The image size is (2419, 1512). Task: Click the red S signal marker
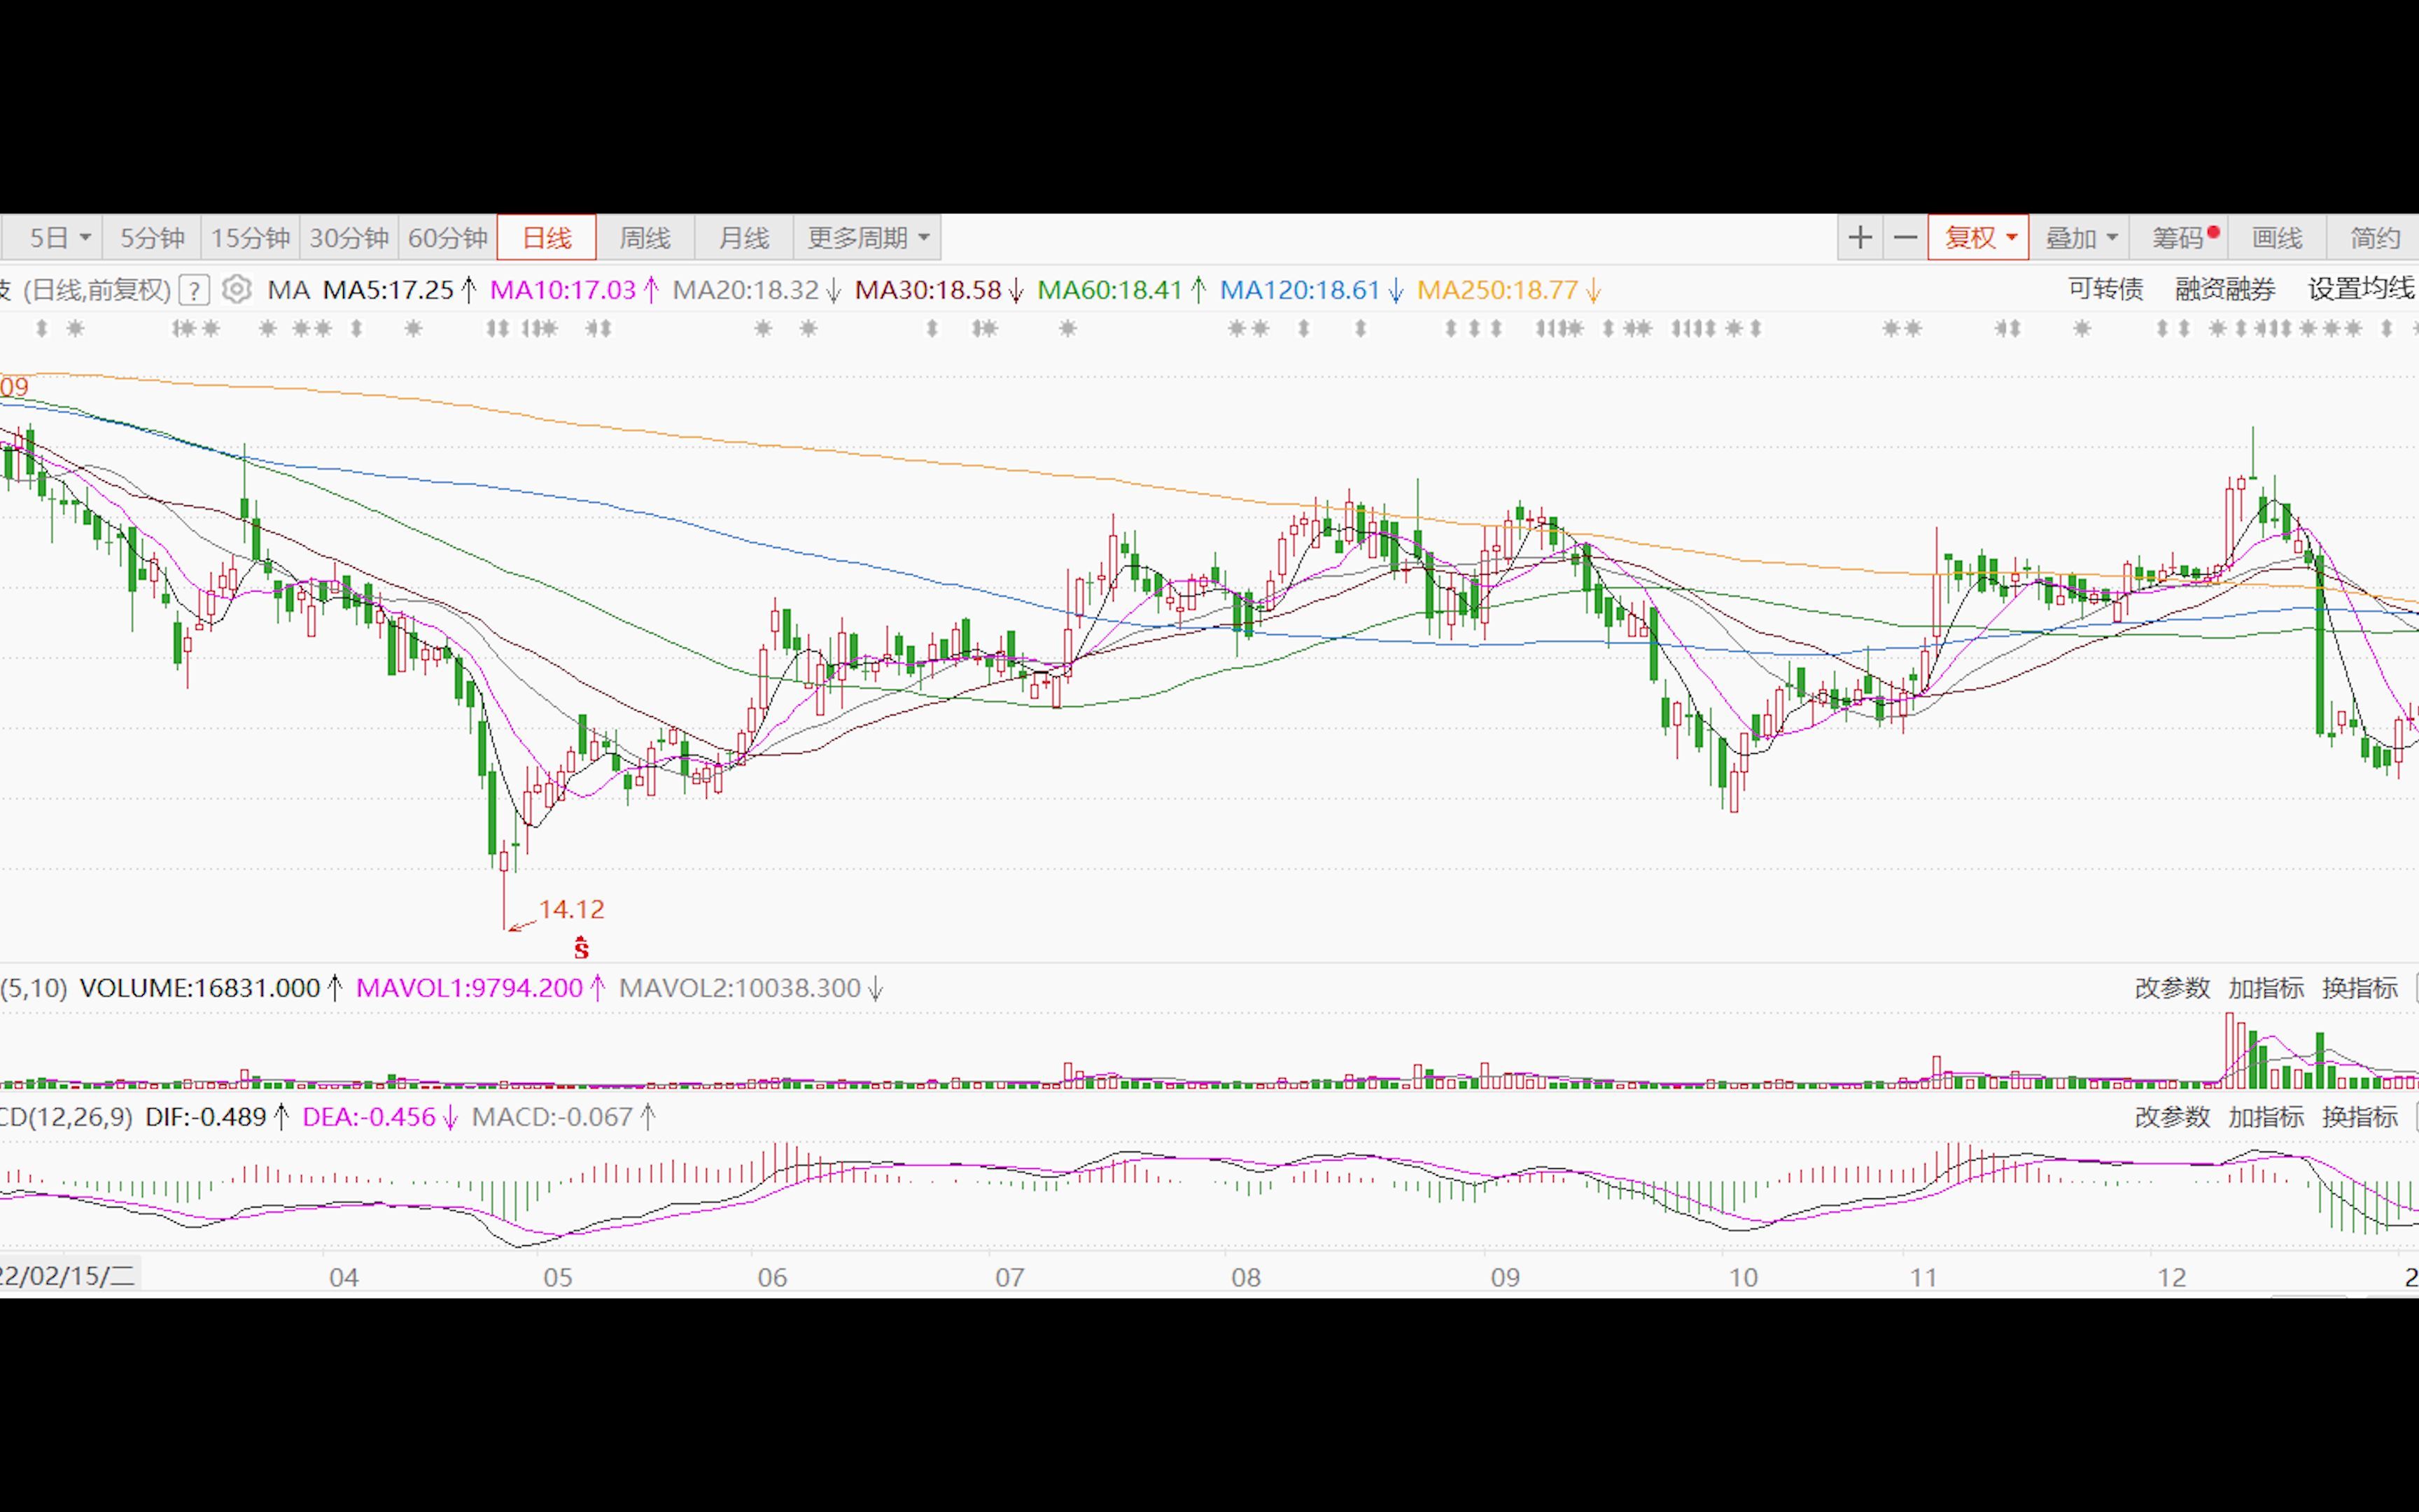point(581,947)
